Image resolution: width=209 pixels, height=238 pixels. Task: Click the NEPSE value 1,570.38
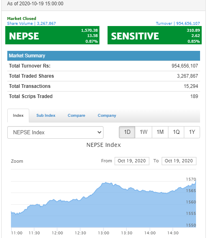click(89, 31)
